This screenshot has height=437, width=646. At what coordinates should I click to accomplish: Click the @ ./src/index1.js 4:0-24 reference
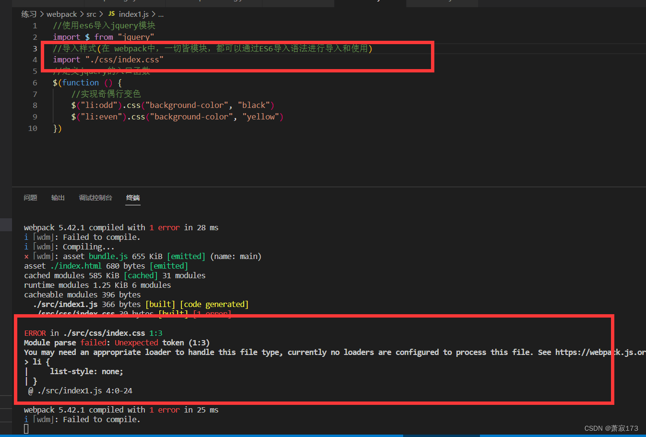[80, 390]
